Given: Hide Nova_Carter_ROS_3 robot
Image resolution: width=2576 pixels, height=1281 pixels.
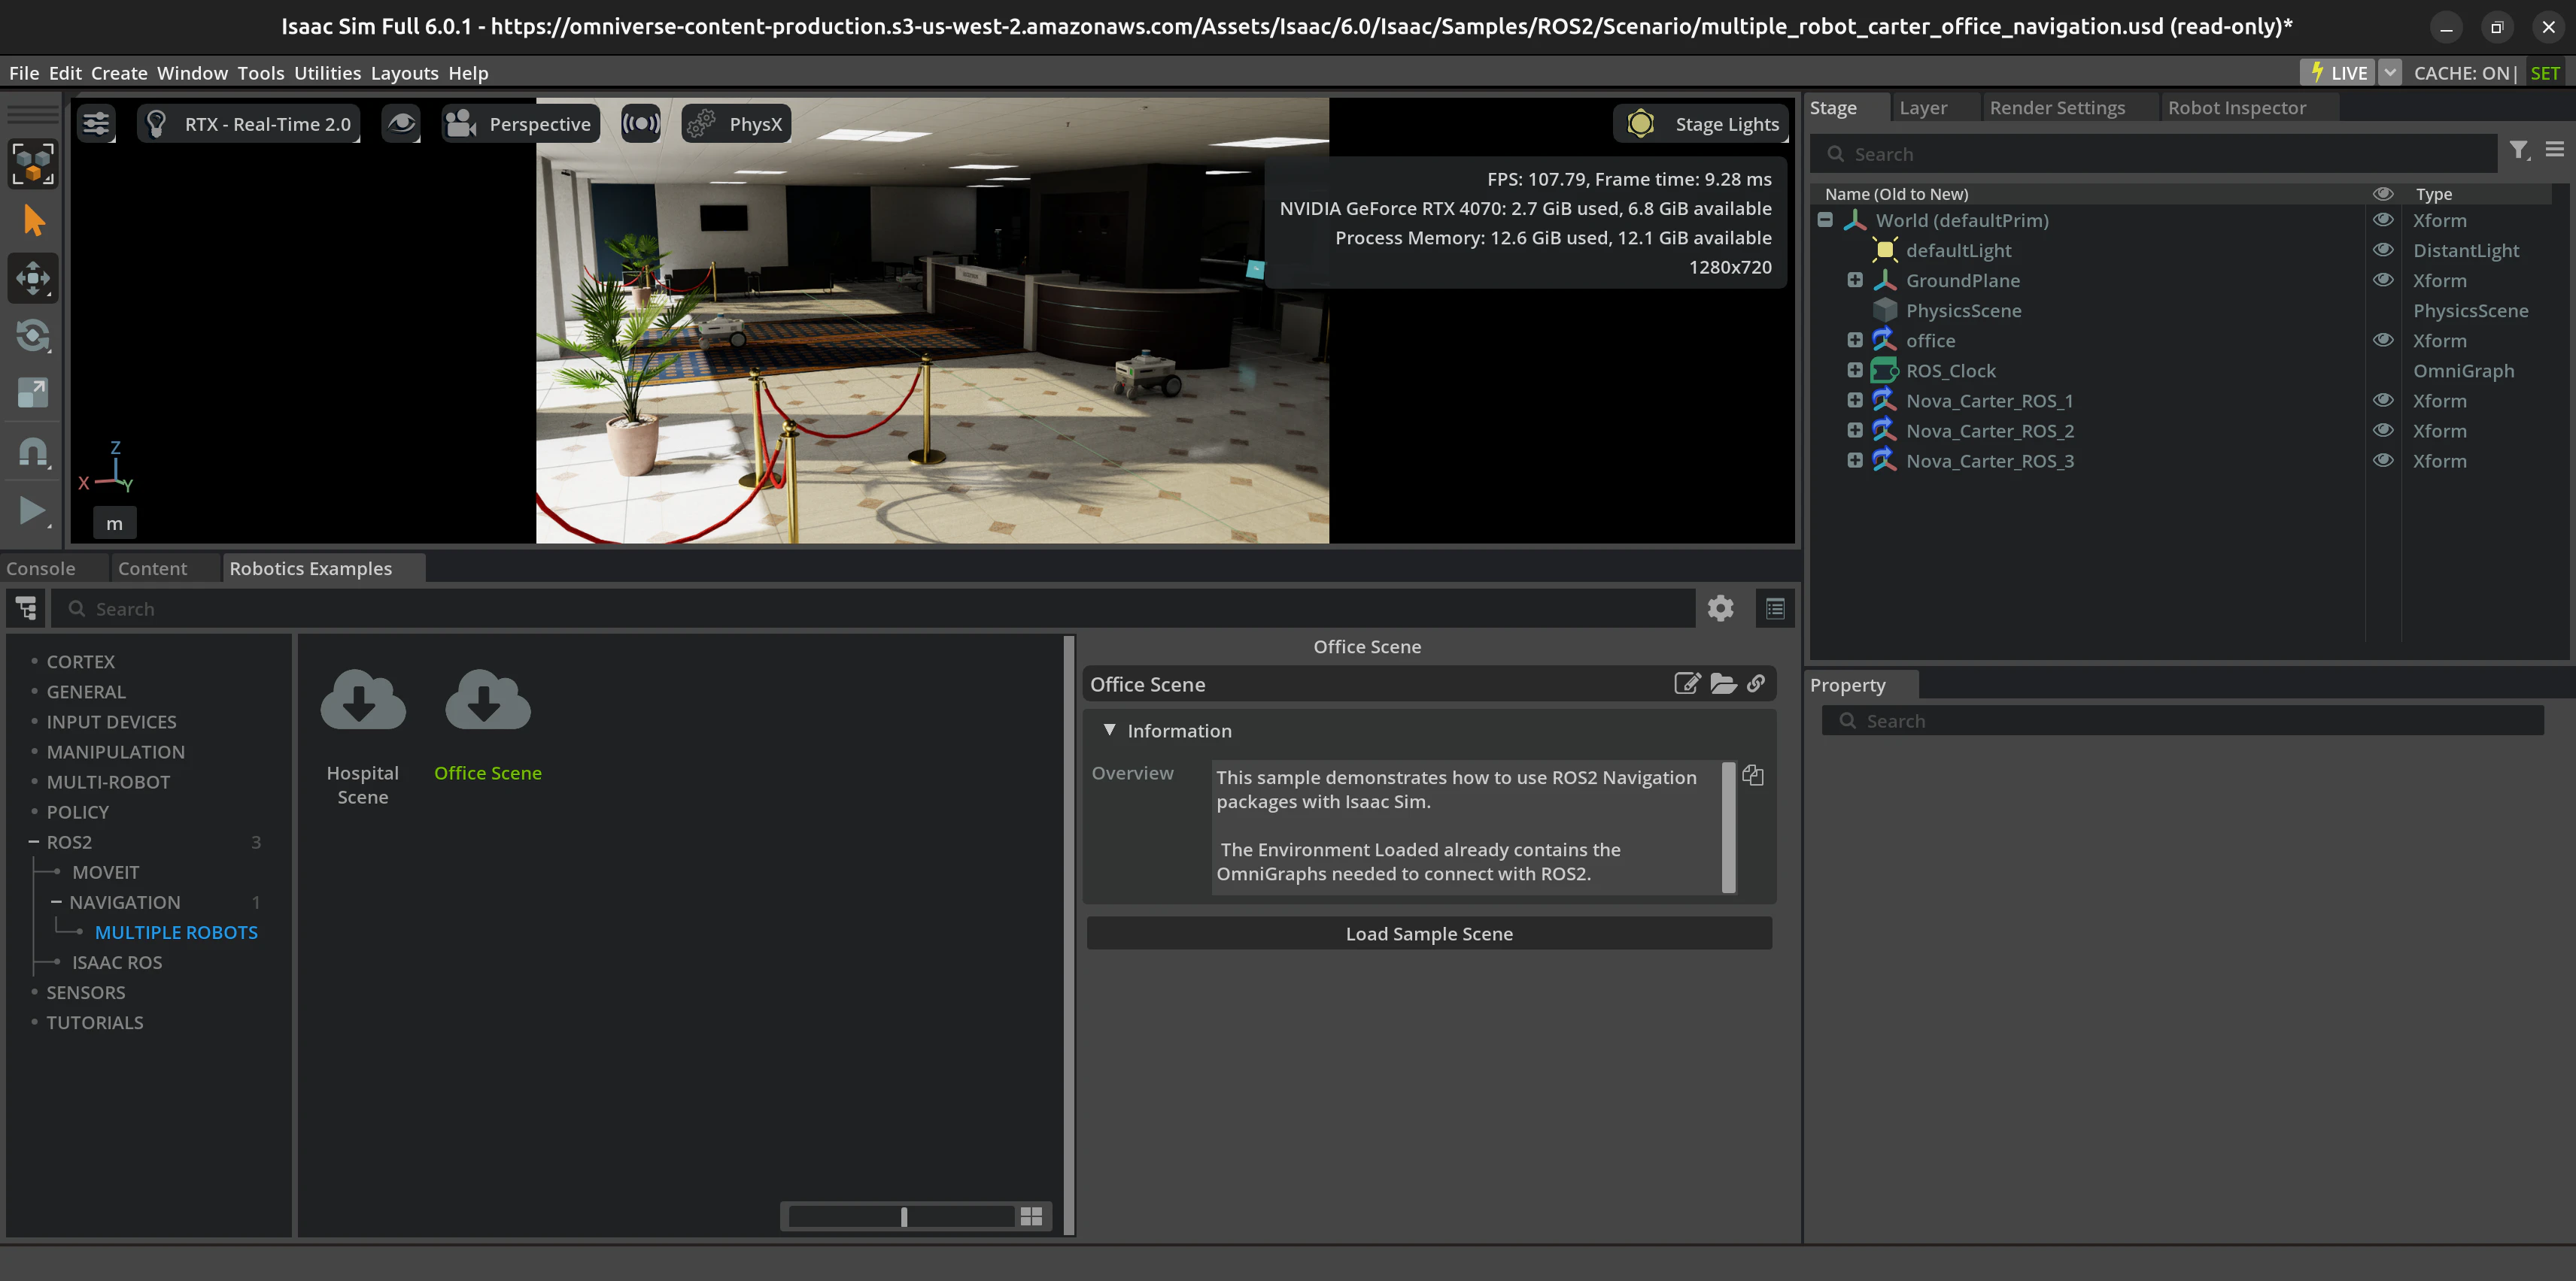Looking at the screenshot, I should click(2383, 459).
